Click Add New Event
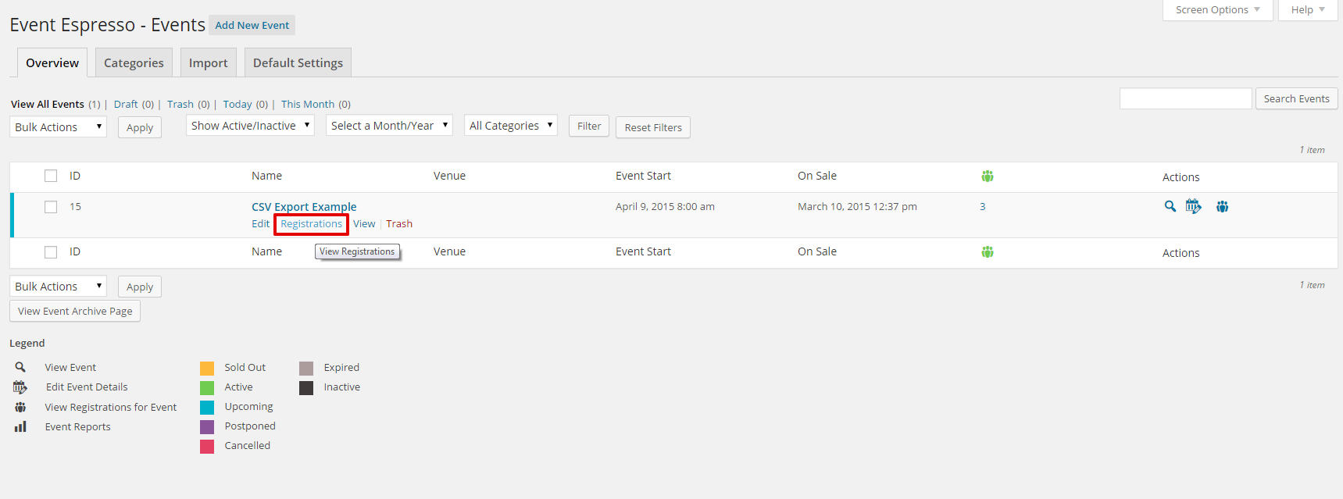1343x499 pixels. 252,25
